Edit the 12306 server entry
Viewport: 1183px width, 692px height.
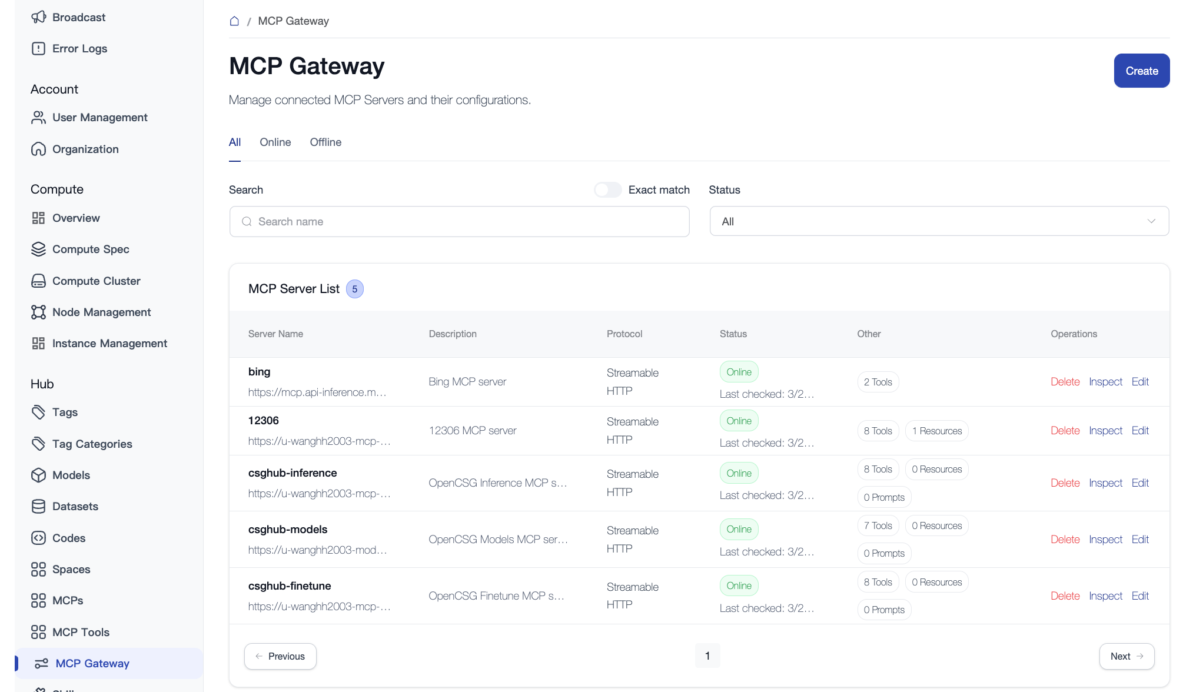[1139, 430]
